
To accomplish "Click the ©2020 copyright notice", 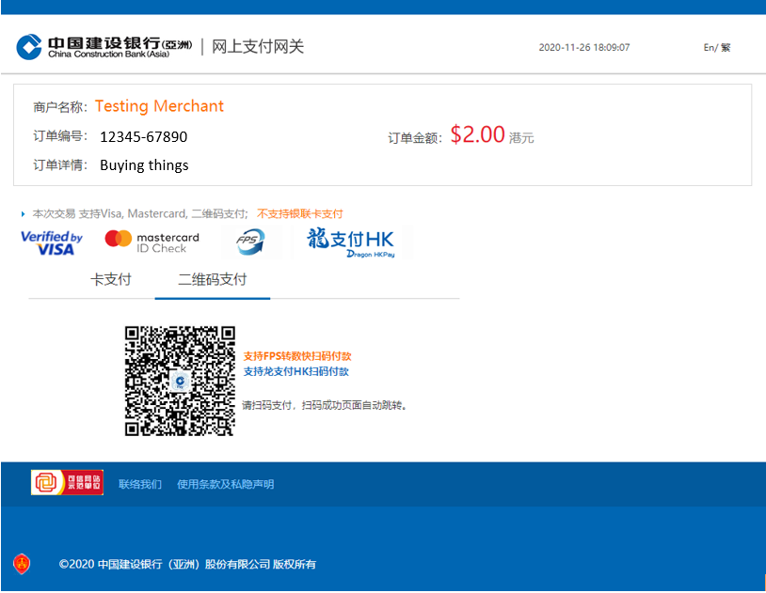I will 187,564.
